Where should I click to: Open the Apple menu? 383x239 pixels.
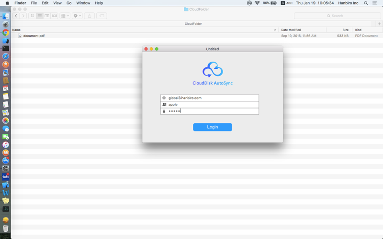7,3
